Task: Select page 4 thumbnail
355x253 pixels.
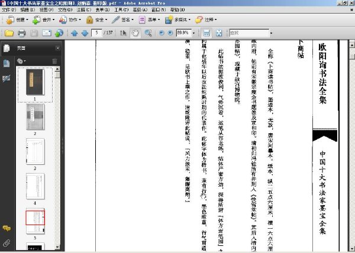Action: [35, 187]
